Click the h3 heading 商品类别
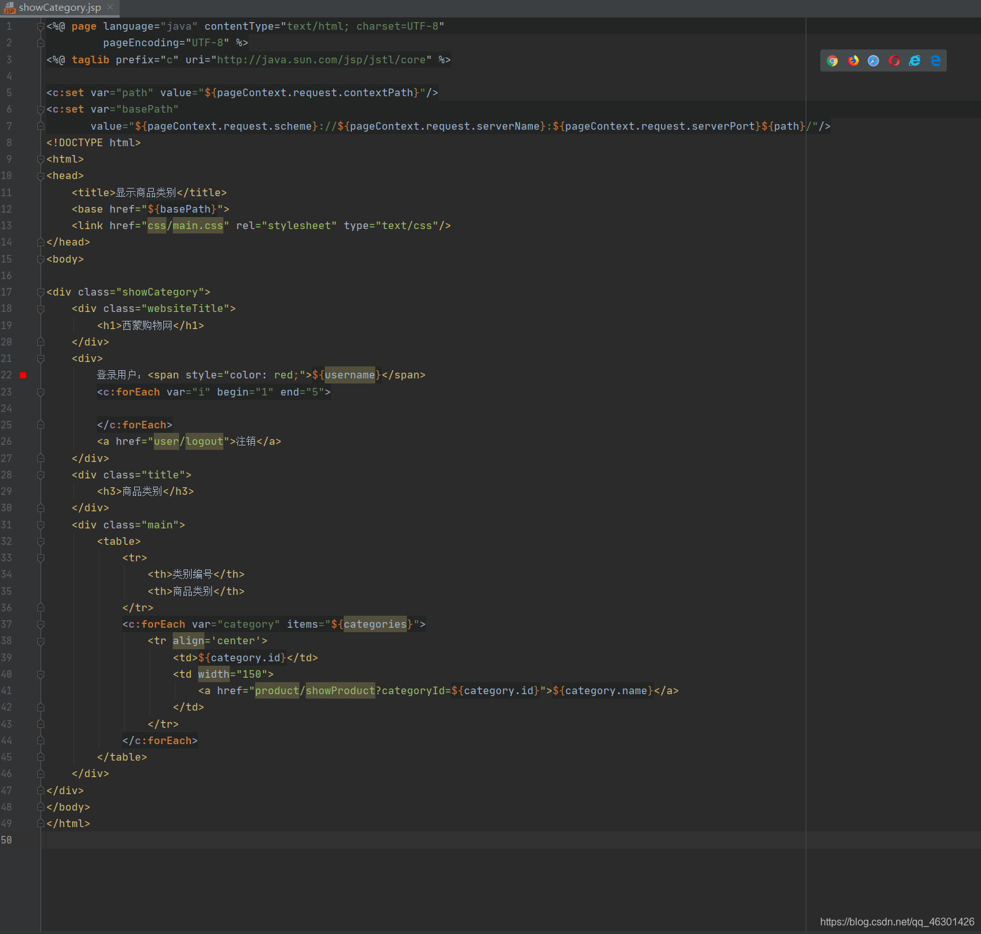Viewport: 981px width, 934px height. tap(142, 492)
